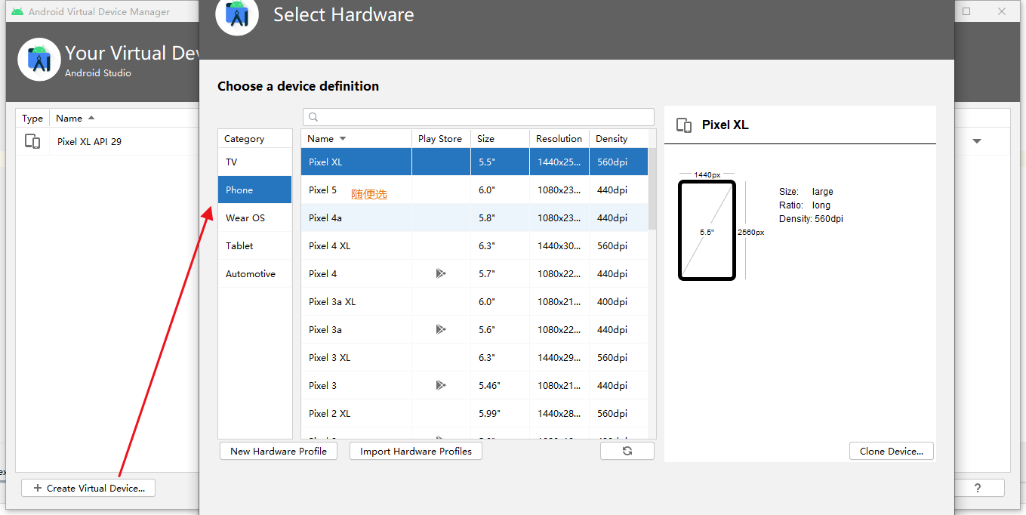Select the Pixel 4 XL device row

(x=474, y=245)
